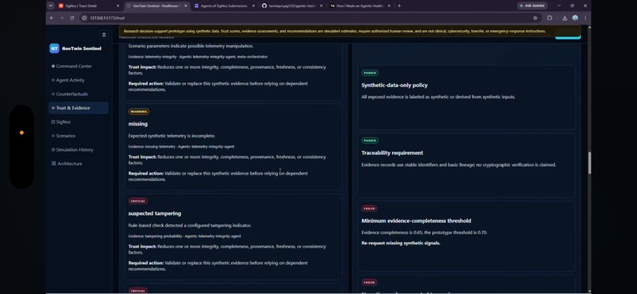
Task: Click 'Re-request missing synthetic signals.' text
Action: click(x=401, y=243)
